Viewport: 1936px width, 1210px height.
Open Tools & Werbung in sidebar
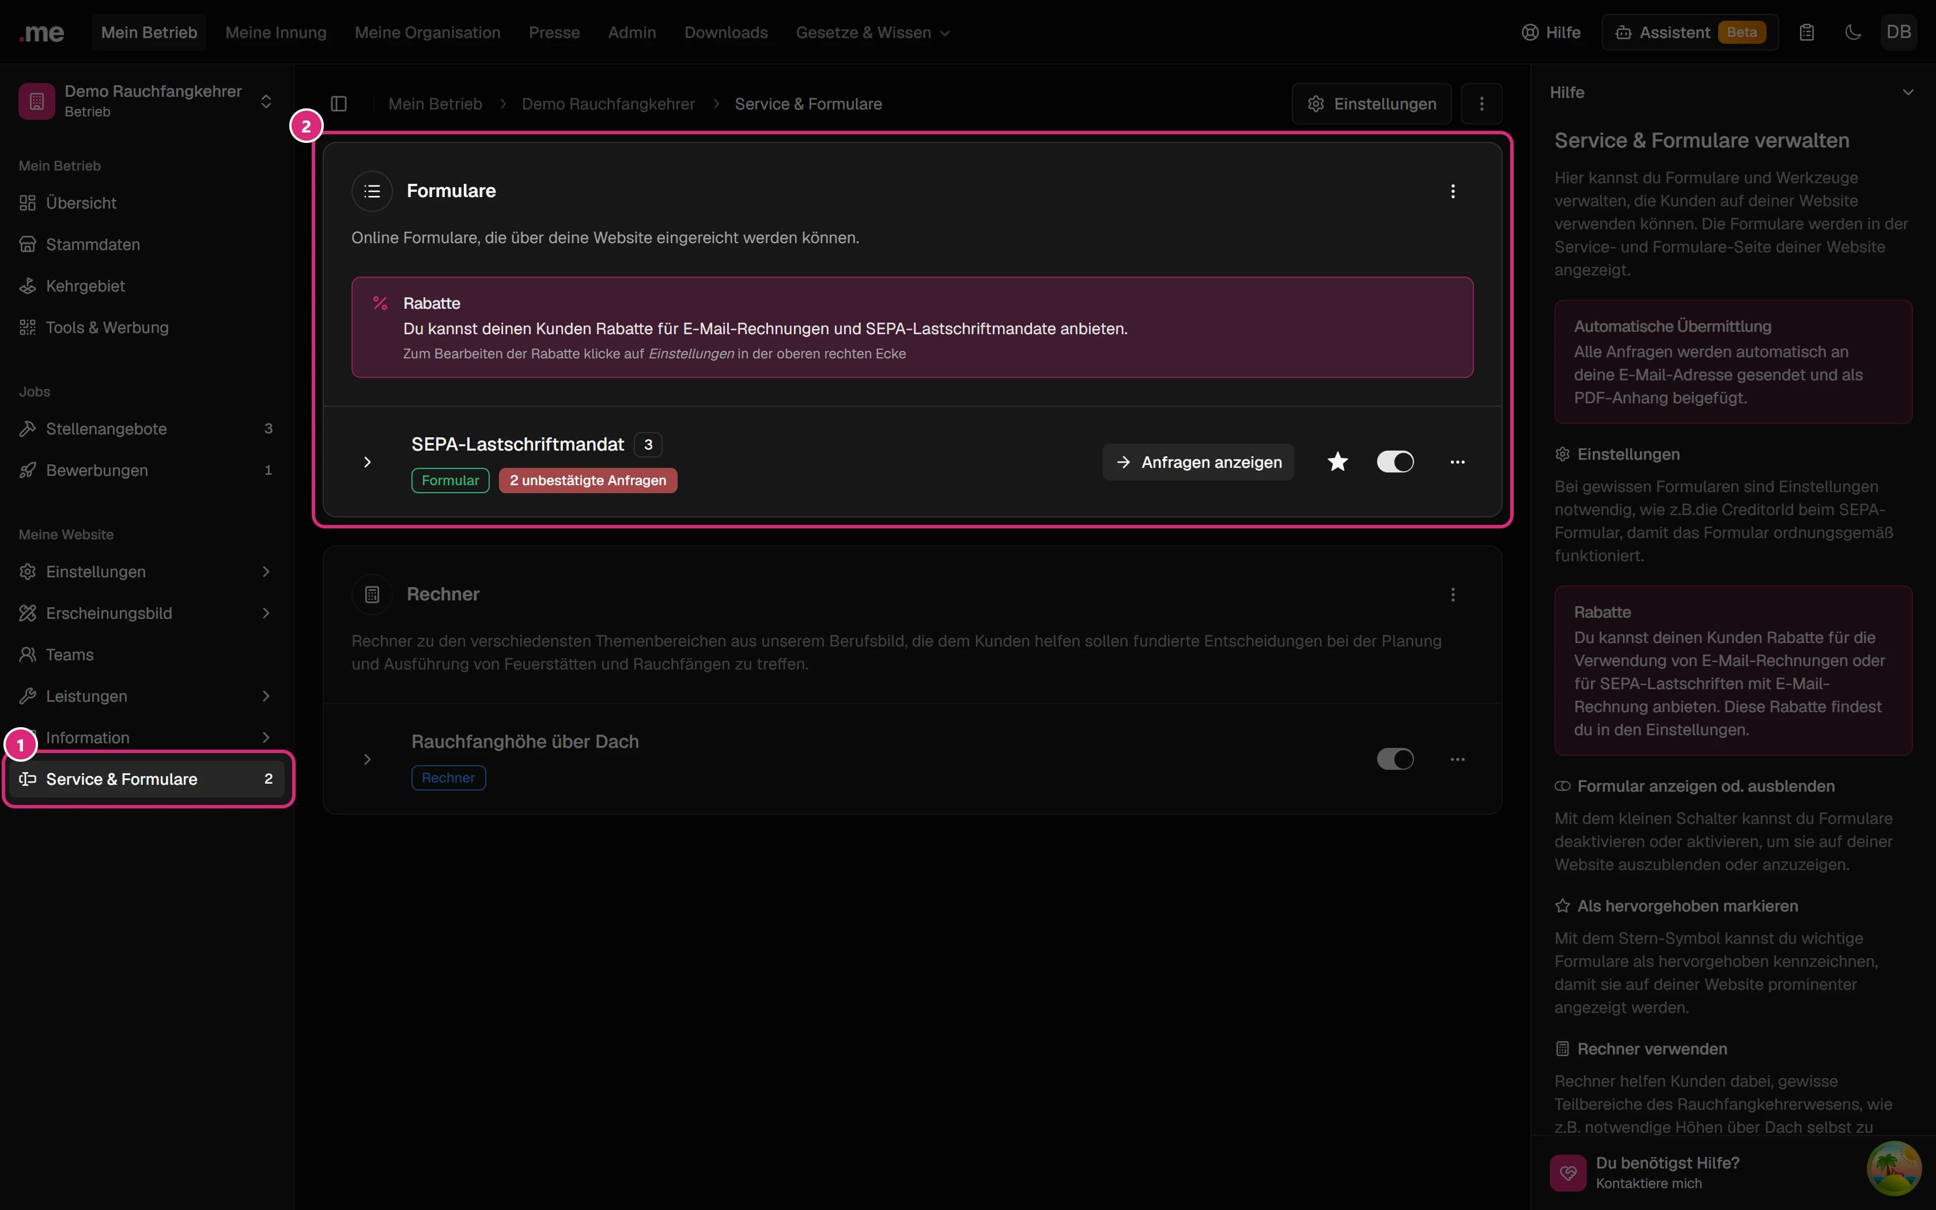(147, 327)
